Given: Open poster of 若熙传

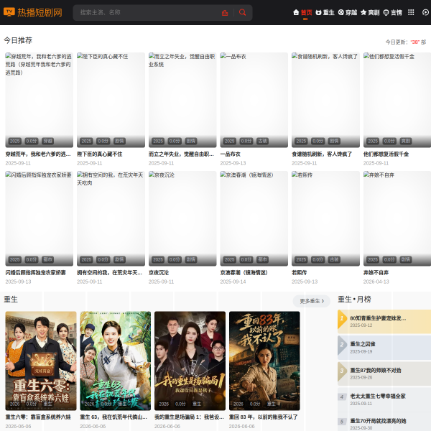Looking at the screenshot, I should (x=325, y=218).
